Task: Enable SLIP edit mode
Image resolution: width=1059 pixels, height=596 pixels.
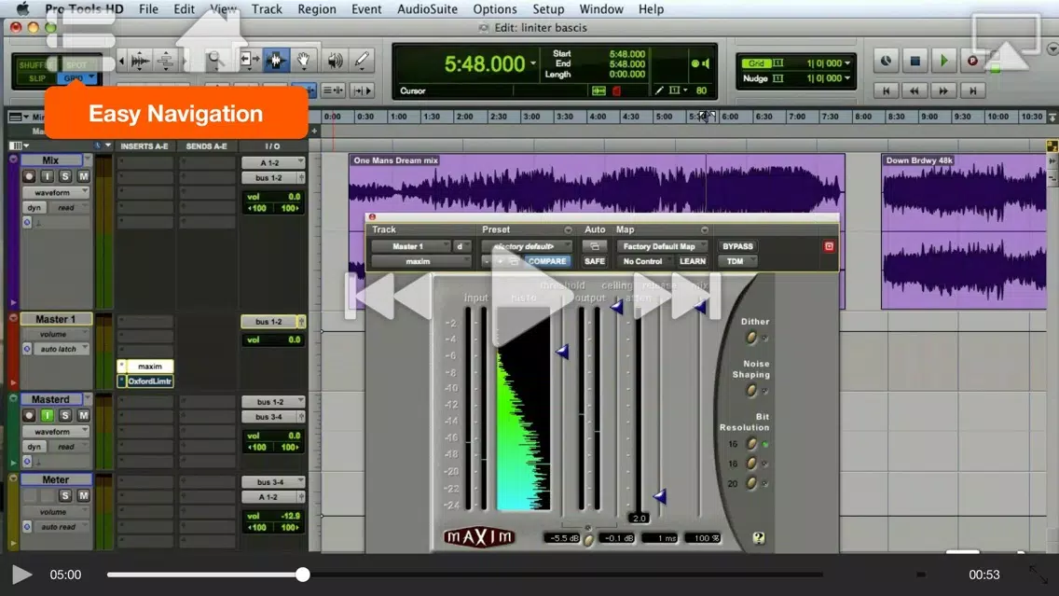Action: 37,78
